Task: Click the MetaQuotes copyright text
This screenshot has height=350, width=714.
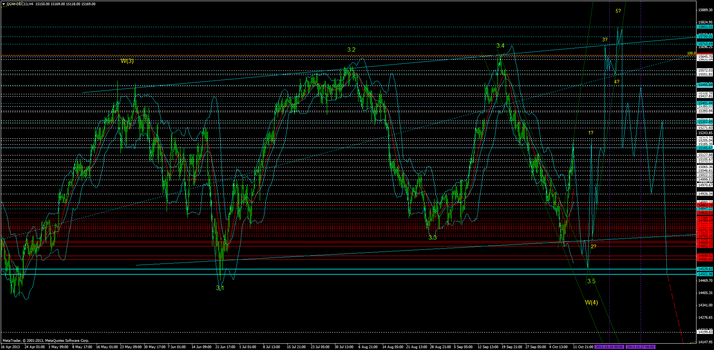Action: (45, 340)
